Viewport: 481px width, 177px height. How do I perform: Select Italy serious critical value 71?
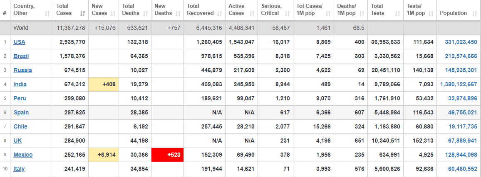point(287,169)
